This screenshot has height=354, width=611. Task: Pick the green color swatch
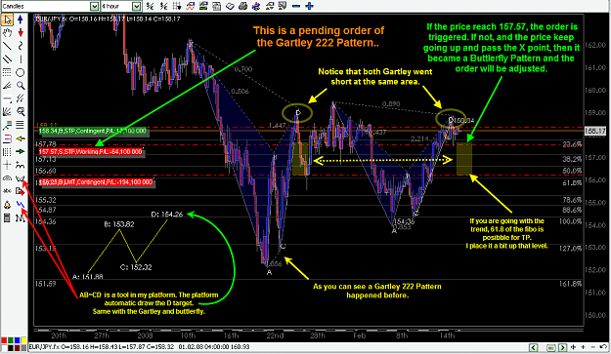click(x=11, y=341)
